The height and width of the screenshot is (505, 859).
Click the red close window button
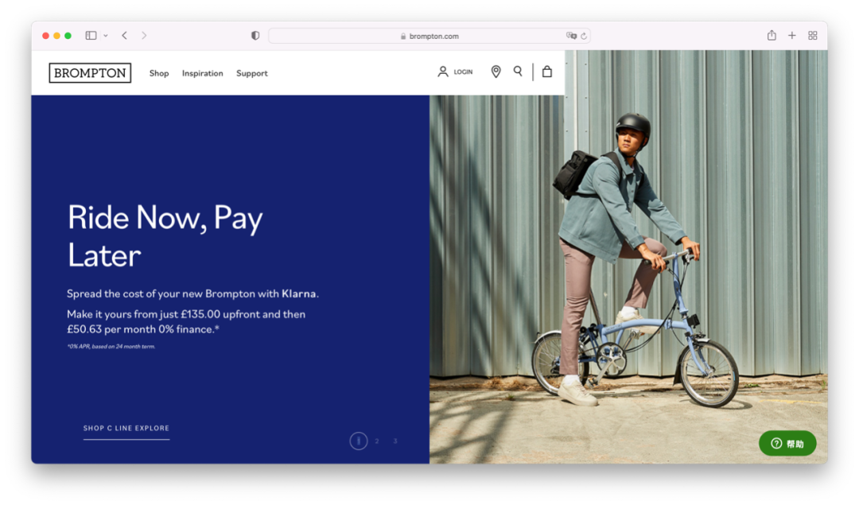coord(45,36)
